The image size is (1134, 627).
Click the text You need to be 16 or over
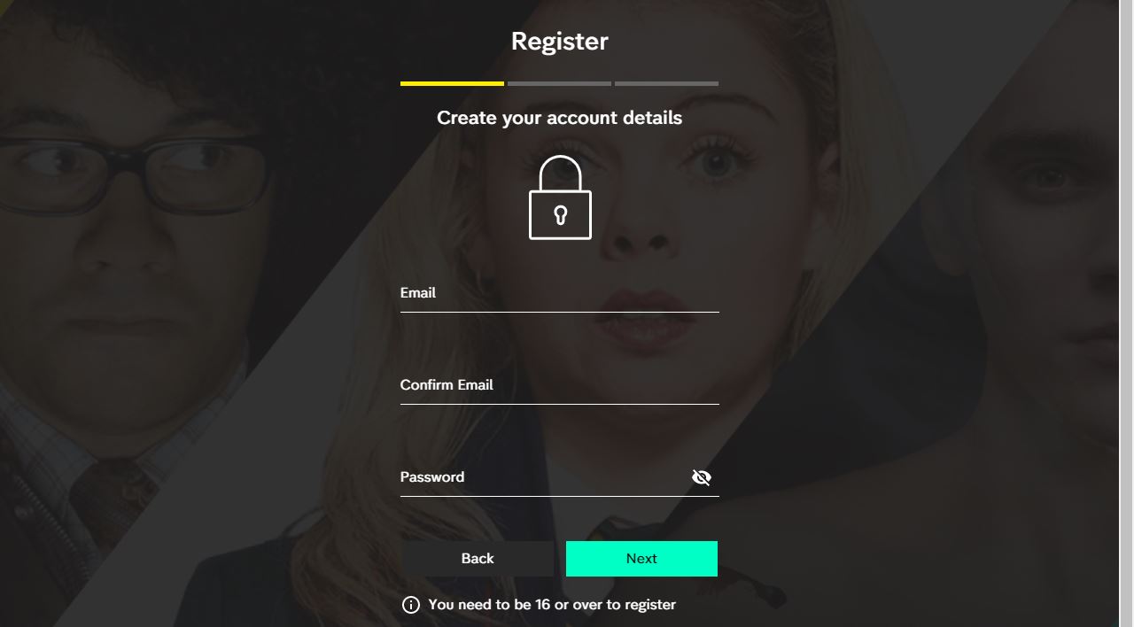[551, 604]
